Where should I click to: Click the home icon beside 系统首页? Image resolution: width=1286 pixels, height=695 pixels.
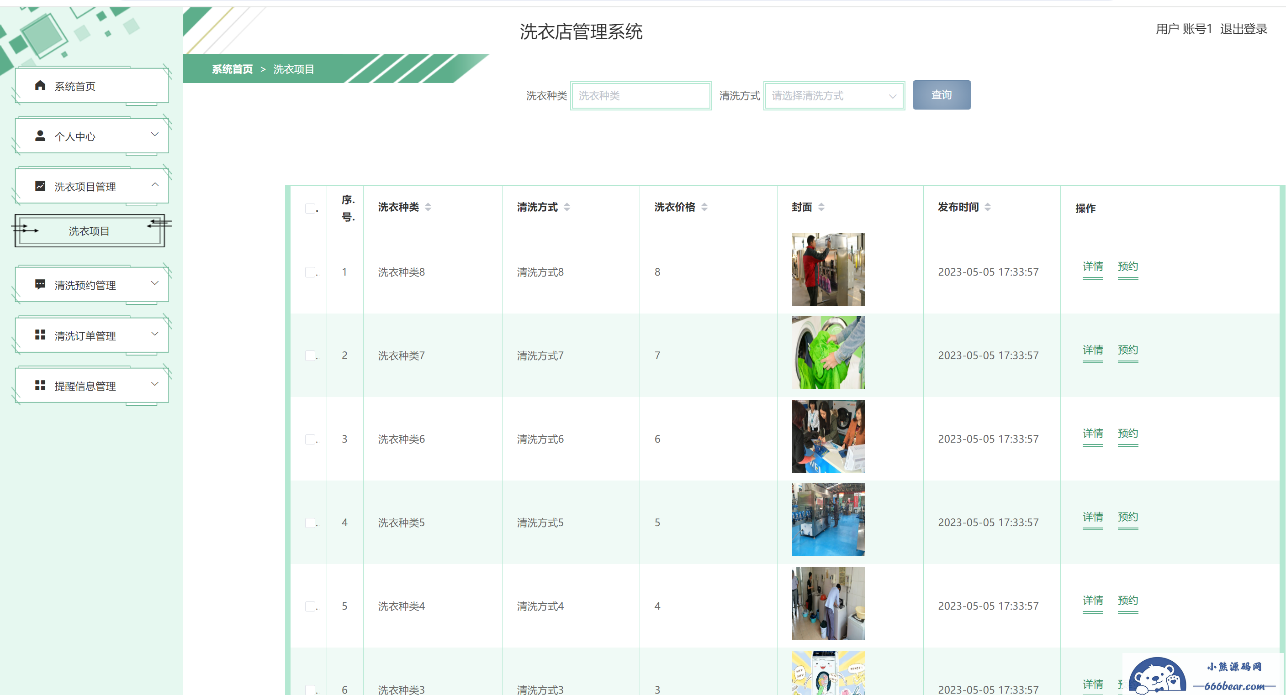41,86
